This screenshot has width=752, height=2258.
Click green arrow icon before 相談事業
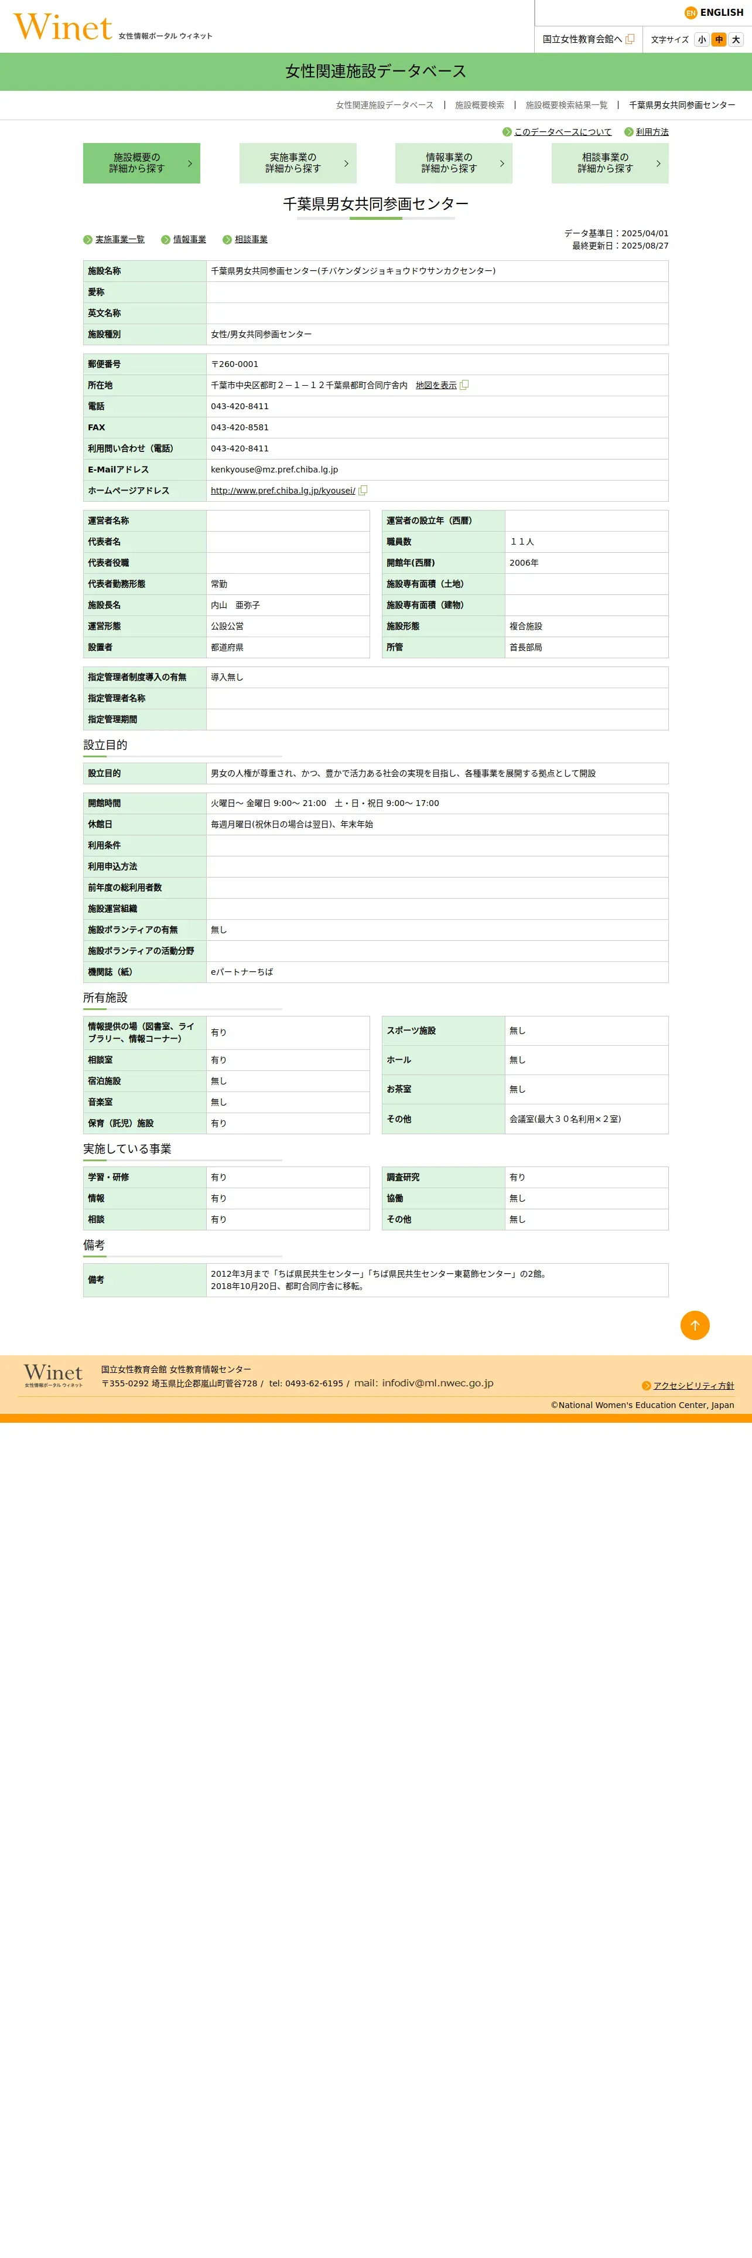[227, 240]
